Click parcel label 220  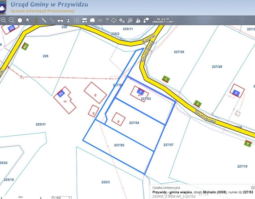pyautogui.click(x=64, y=27)
